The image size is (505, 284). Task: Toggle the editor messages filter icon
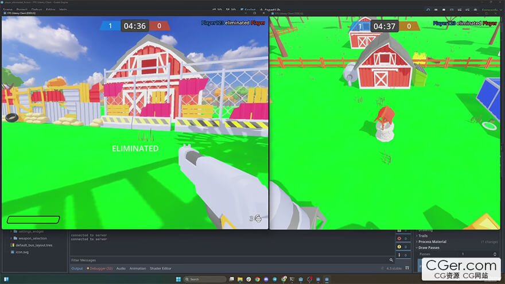[x=399, y=255]
